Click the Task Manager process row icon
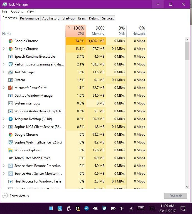Viewport: 192px width, 214px height. point(11,72)
